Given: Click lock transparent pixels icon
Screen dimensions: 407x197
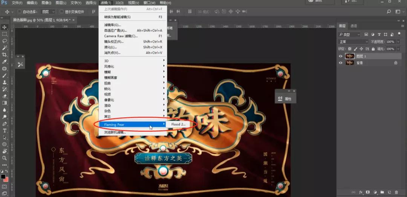Looking at the screenshot, I should click(x=350, y=48).
